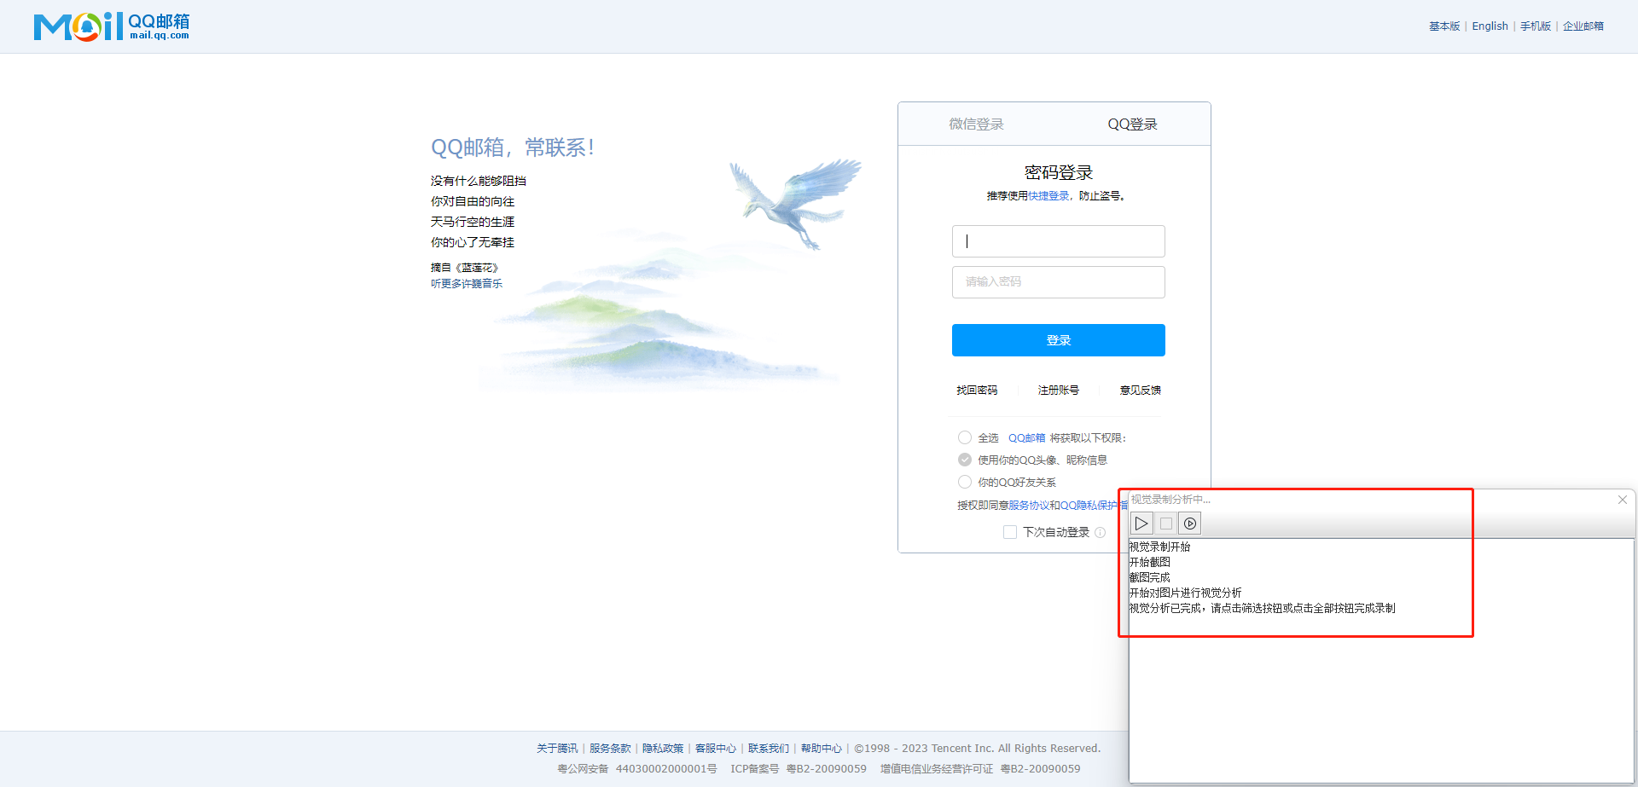Open 服务条款 footer link
The height and width of the screenshot is (787, 1638).
(x=610, y=749)
